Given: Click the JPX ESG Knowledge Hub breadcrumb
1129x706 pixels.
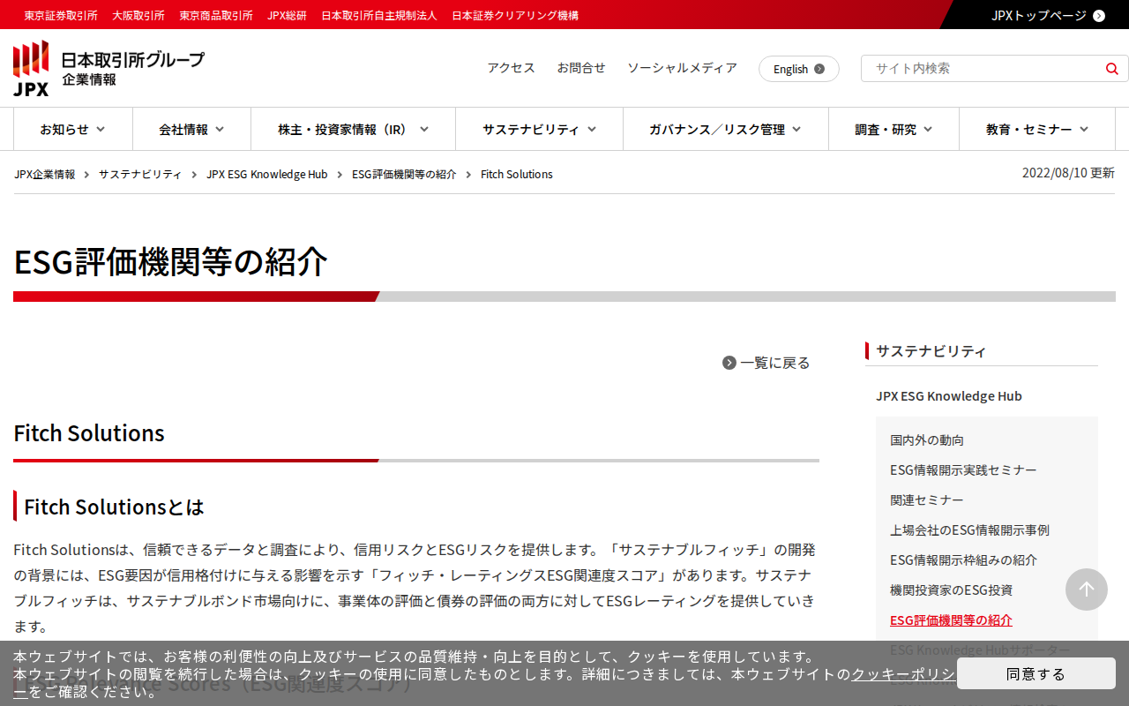Looking at the screenshot, I should click(267, 174).
